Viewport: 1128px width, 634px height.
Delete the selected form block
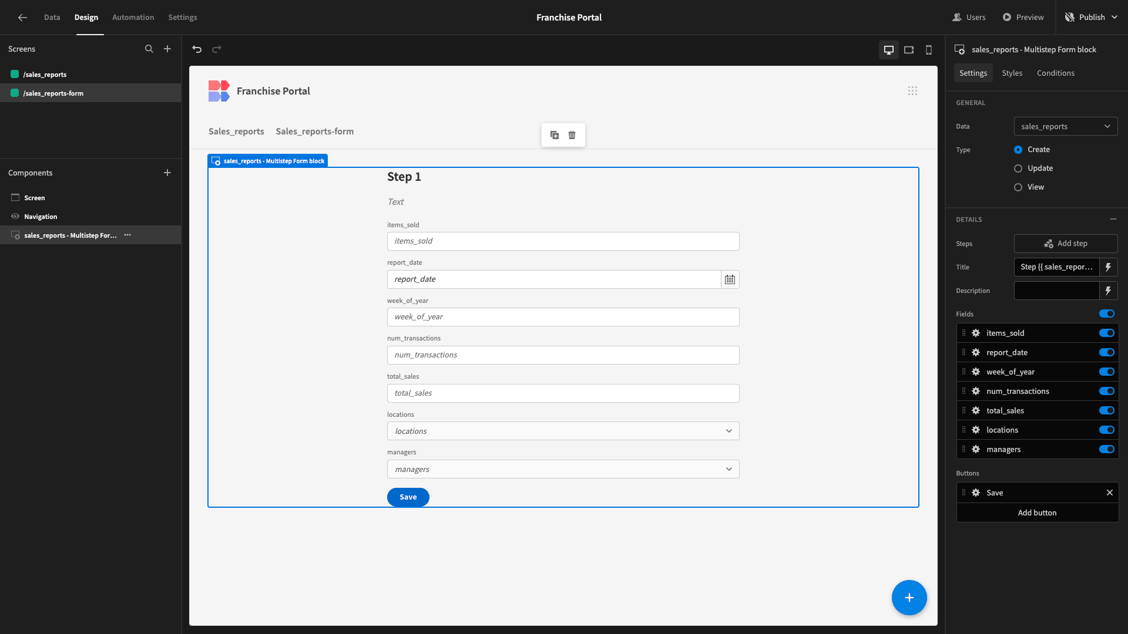tap(572, 135)
